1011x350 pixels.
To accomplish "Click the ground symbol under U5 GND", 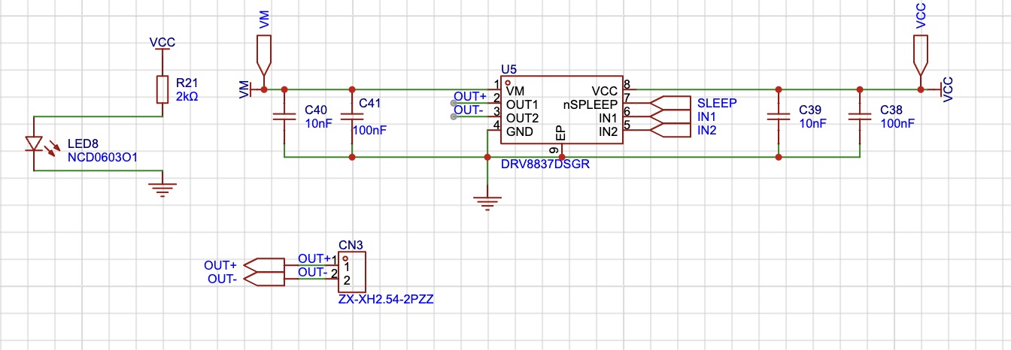I will click(487, 202).
